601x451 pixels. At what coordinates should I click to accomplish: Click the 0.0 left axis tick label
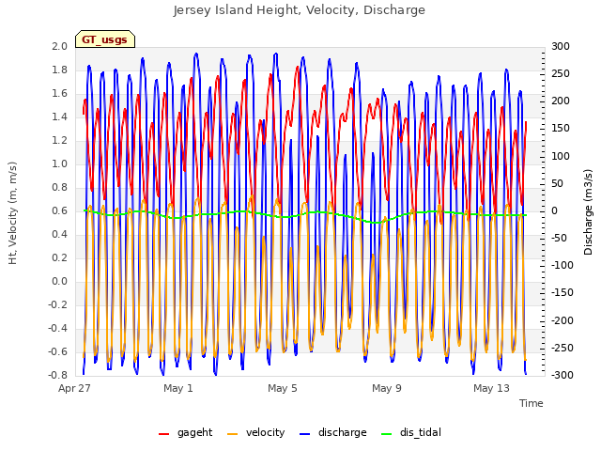[x=59, y=281]
